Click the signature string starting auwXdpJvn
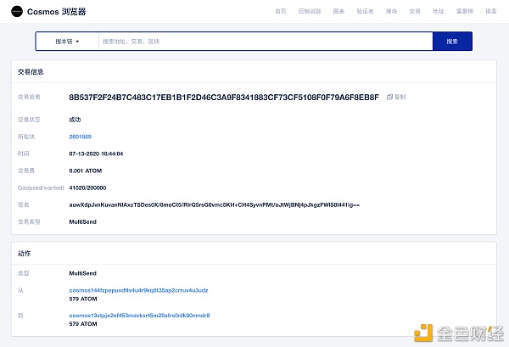 pyautogui.click(x=215, y=204)
